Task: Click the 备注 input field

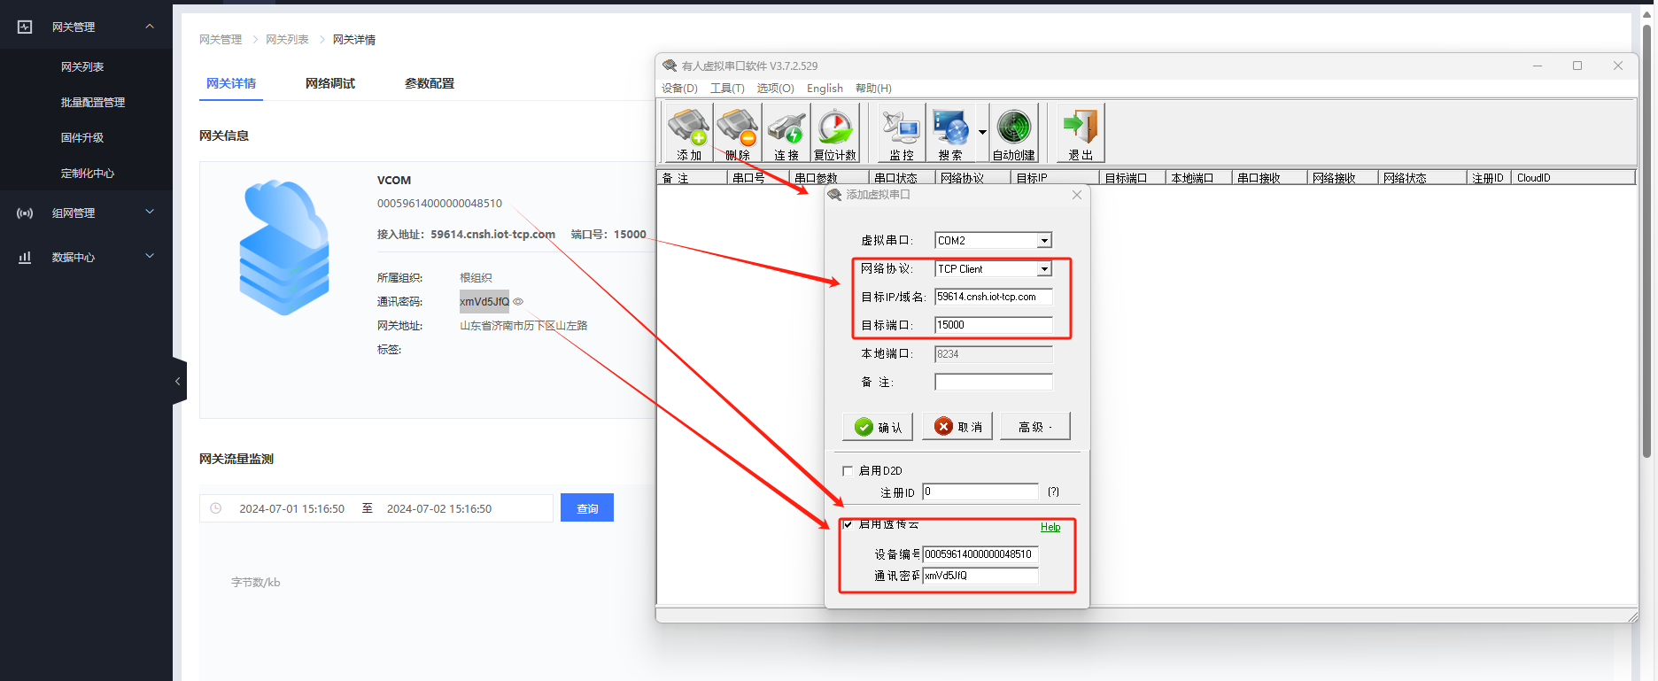Action: click(994, 383)
